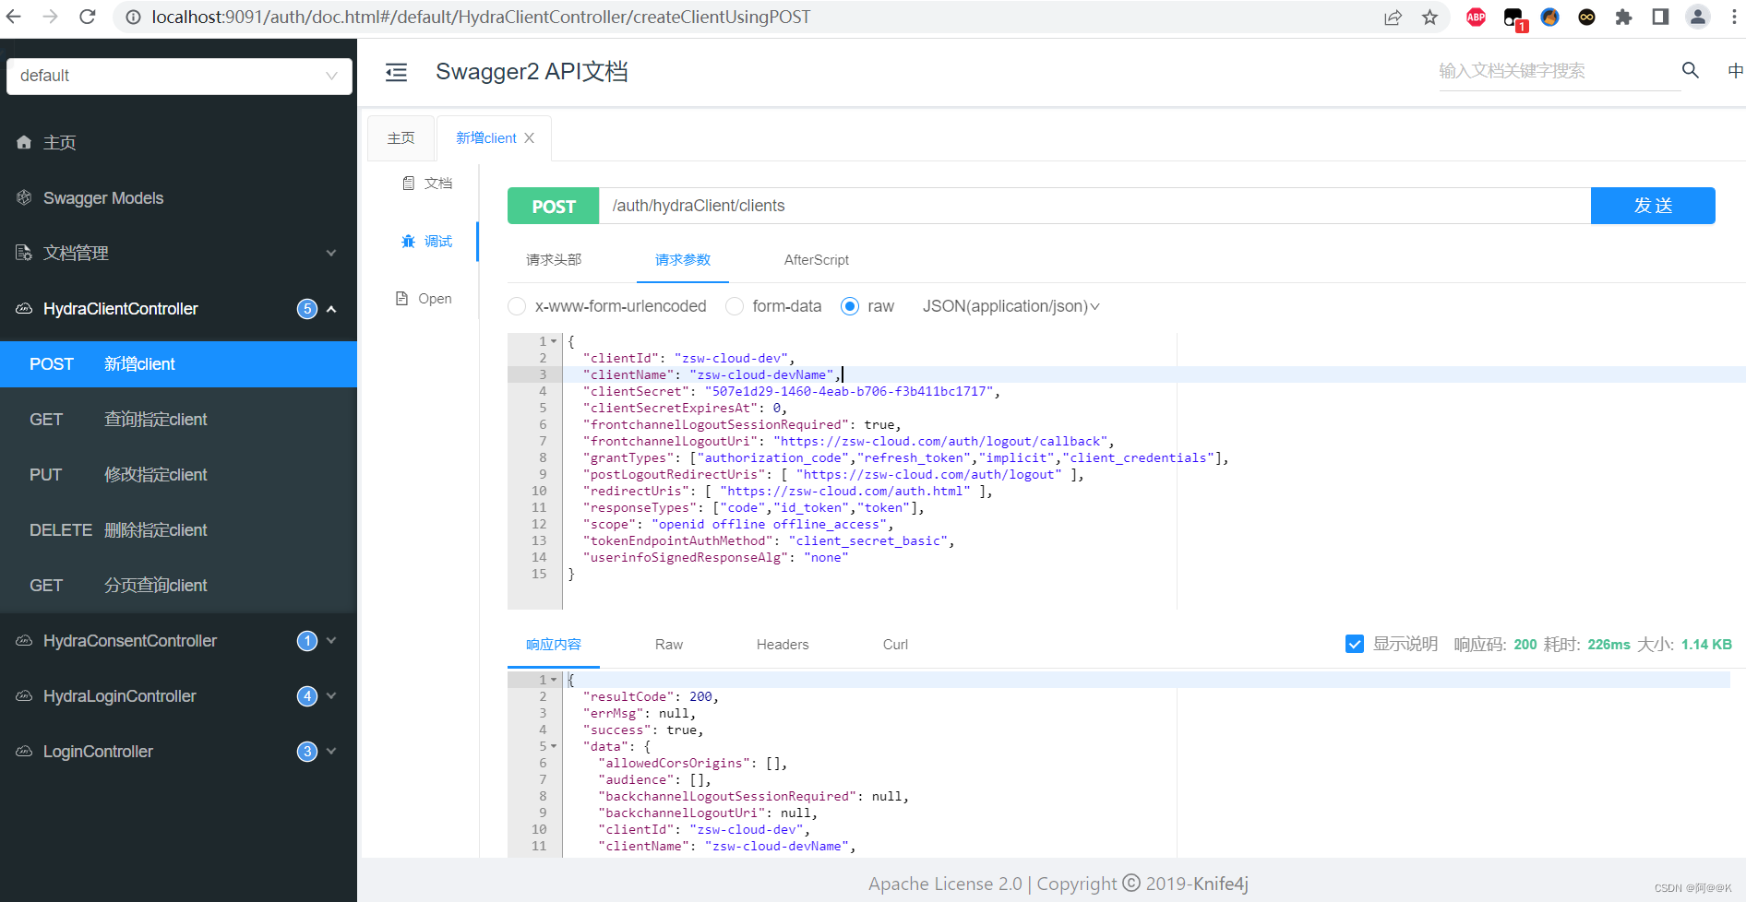Click the Open file icon

(x=401, y=299)
